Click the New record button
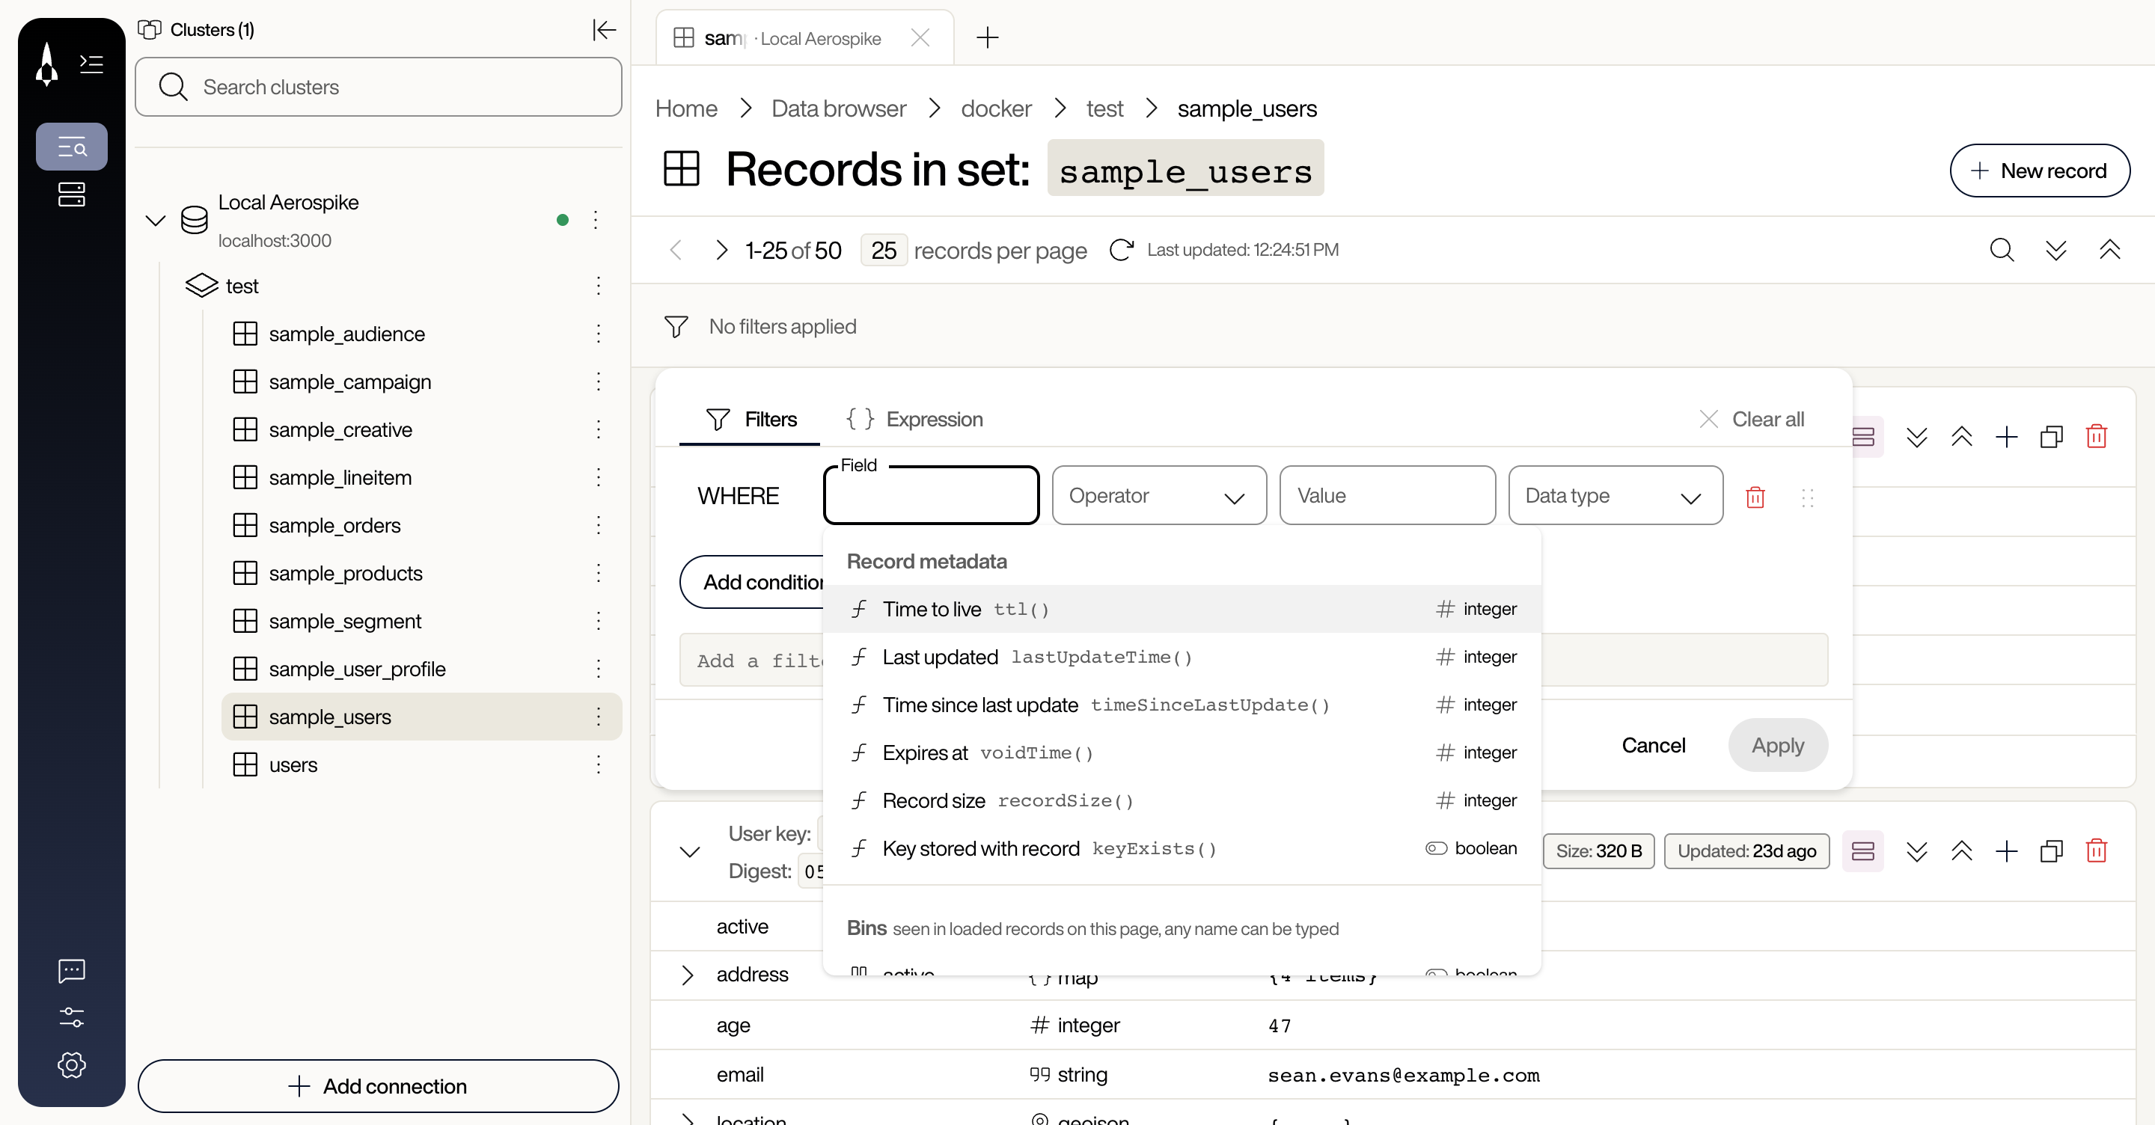This screenshot has width=2155, height=1125. (2040, 171)
